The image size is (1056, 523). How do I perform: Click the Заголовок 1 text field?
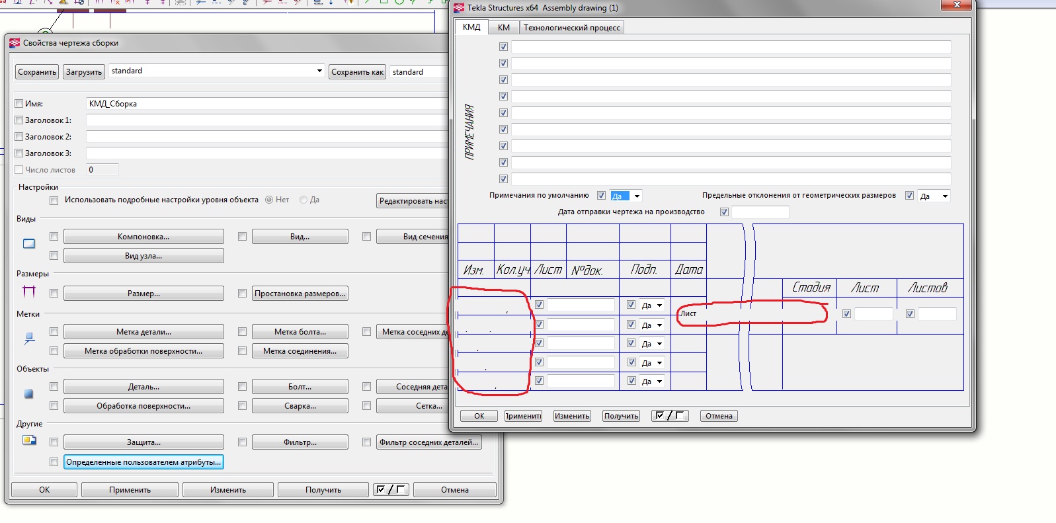(267, 120)
